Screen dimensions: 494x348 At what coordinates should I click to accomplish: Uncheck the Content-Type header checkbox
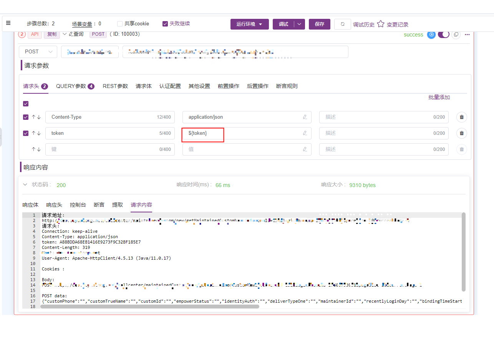tap(26, 117)
